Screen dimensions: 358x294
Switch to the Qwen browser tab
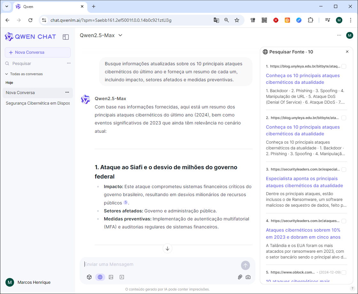point(50,7)
